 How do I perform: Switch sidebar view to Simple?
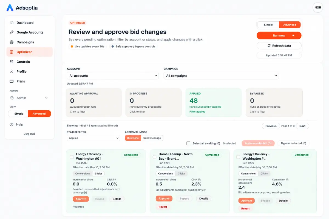(x=19, y=114)
